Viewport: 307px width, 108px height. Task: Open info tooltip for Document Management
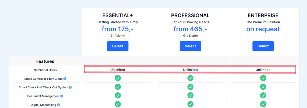(62, 96)
